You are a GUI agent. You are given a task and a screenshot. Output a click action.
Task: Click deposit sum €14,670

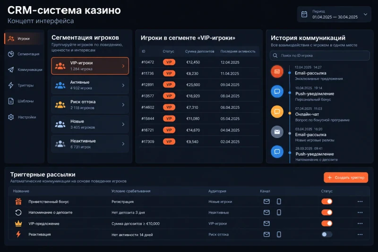click(193, 130)
